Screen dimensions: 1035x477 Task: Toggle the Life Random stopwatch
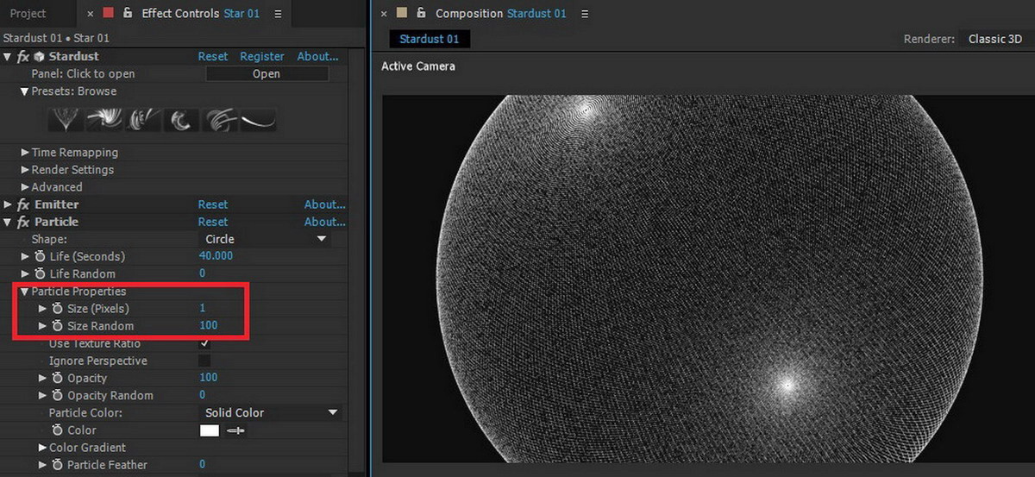point(40,273)
